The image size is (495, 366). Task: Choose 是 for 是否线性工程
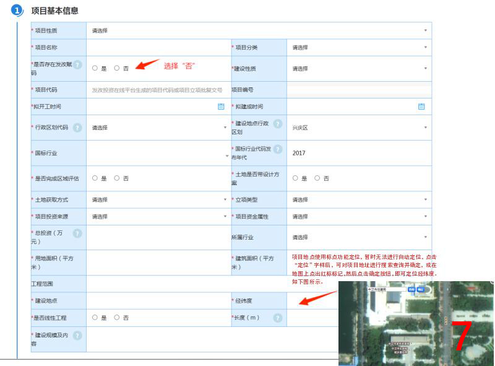[95, 318]
